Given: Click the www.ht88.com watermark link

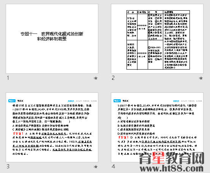Looking at the screenshot, I should 171,168.
